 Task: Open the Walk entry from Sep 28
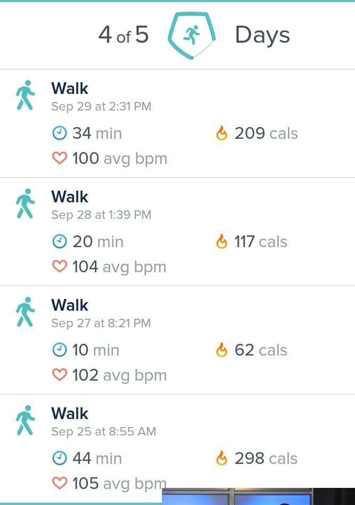(70, 197)
